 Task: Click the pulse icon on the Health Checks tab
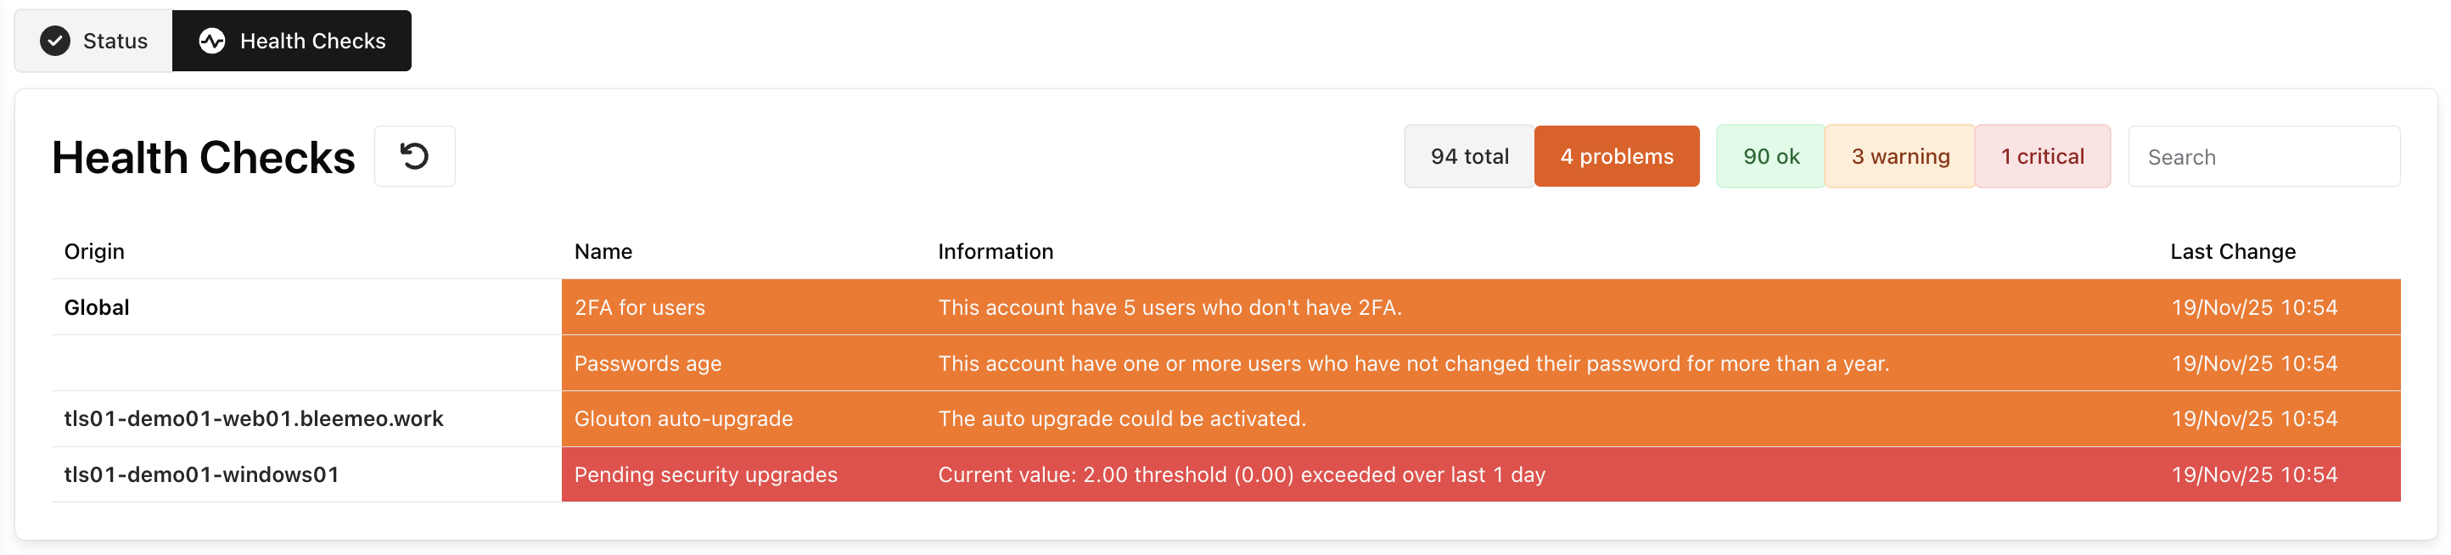tap(211, 40)
